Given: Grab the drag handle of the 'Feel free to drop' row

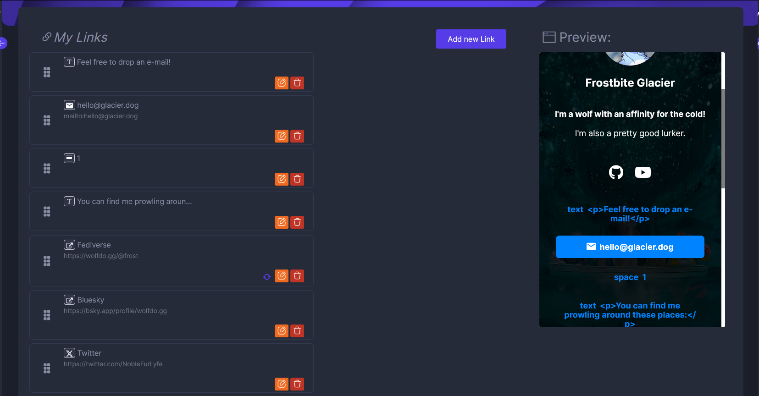Looking at the screenshot, I should click(47, 72).
